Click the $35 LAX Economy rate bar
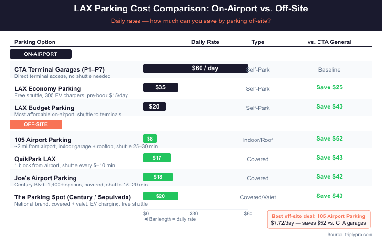Screen dimensions: 382x239 160,87
